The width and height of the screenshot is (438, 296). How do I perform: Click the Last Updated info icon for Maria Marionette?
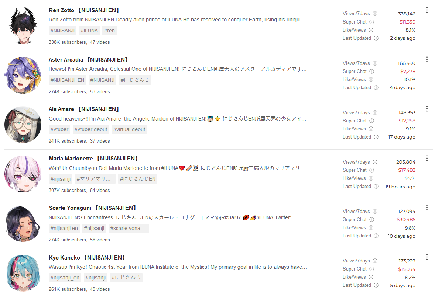[x=376, y=186]
